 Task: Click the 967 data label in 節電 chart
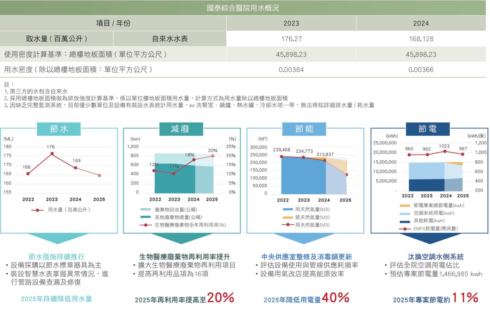coord(463,149)
